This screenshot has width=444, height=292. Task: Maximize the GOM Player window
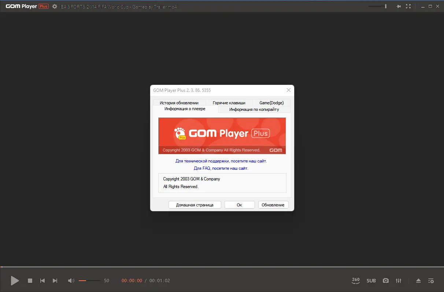430,6
